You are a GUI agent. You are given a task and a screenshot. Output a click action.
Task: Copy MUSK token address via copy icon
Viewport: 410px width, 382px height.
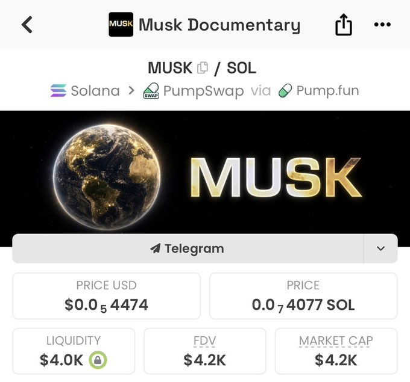coord(203,68)
